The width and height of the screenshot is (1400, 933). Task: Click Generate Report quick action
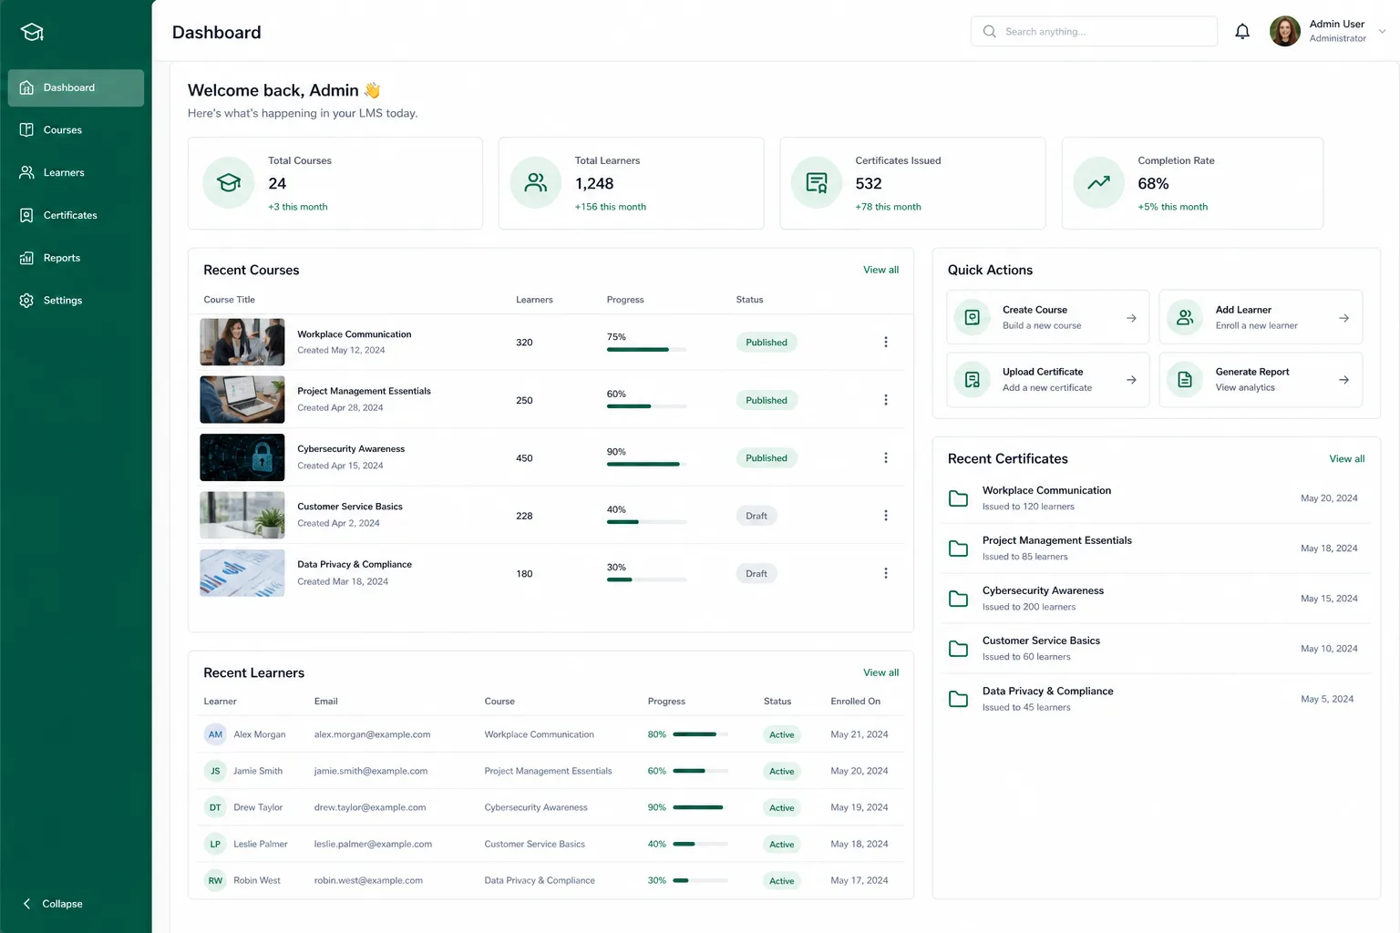1261,379
